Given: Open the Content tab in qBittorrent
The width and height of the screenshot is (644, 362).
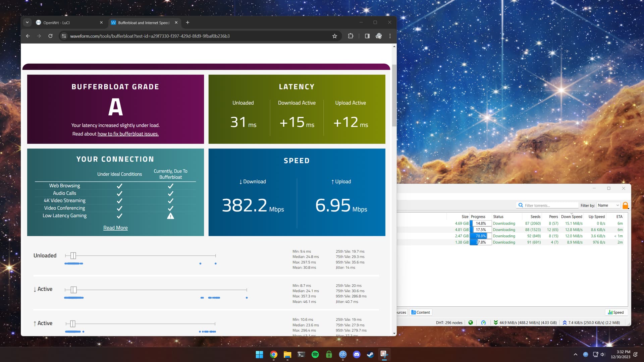Looking at the screenshot, I should point(421,312).
